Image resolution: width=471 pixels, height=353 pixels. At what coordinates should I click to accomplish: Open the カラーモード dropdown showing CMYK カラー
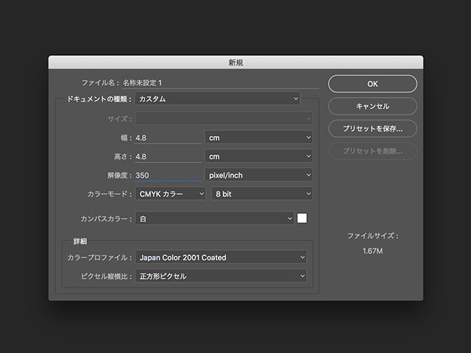coord(171,194)
